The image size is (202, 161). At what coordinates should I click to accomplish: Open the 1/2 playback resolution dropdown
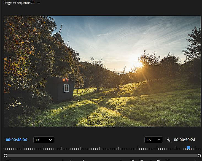click(x=153, y=140)
